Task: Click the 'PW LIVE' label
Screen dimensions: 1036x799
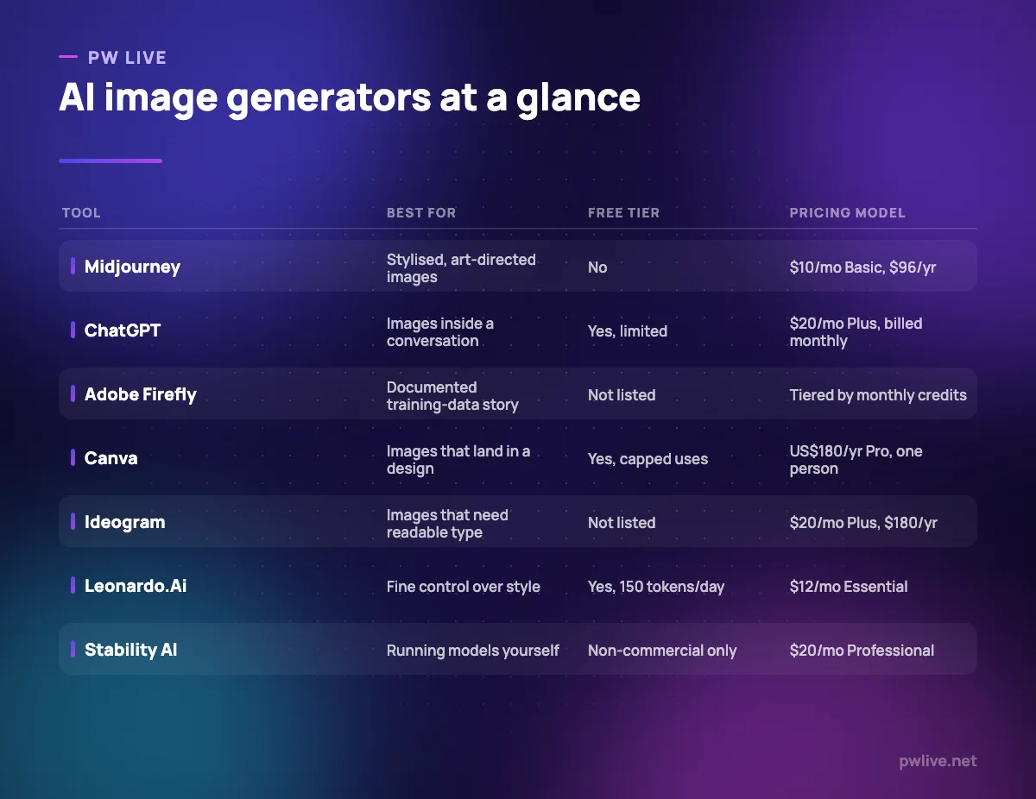Action: pyautogui.click(x=127, y=58)
